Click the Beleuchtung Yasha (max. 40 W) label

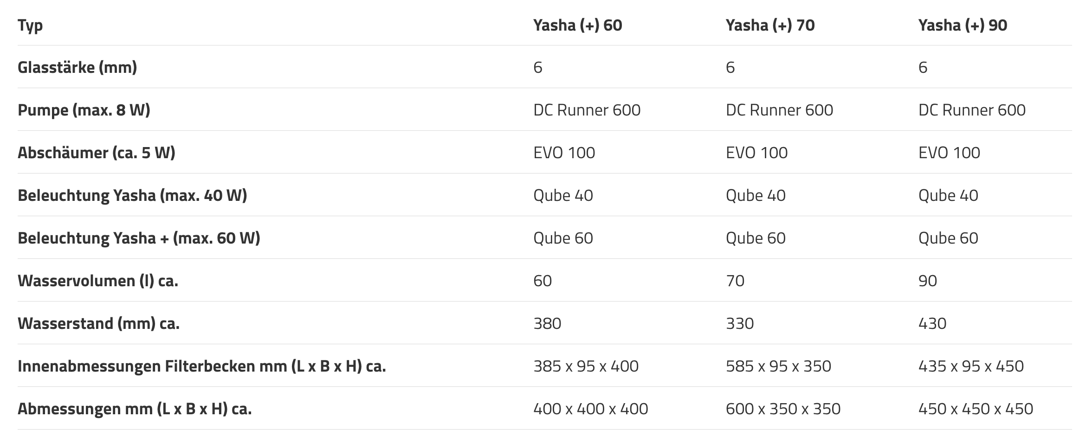click(132, 196)
